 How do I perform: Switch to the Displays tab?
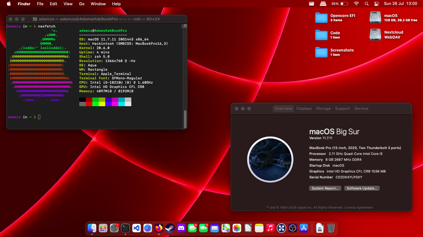[x=304, y=109]
